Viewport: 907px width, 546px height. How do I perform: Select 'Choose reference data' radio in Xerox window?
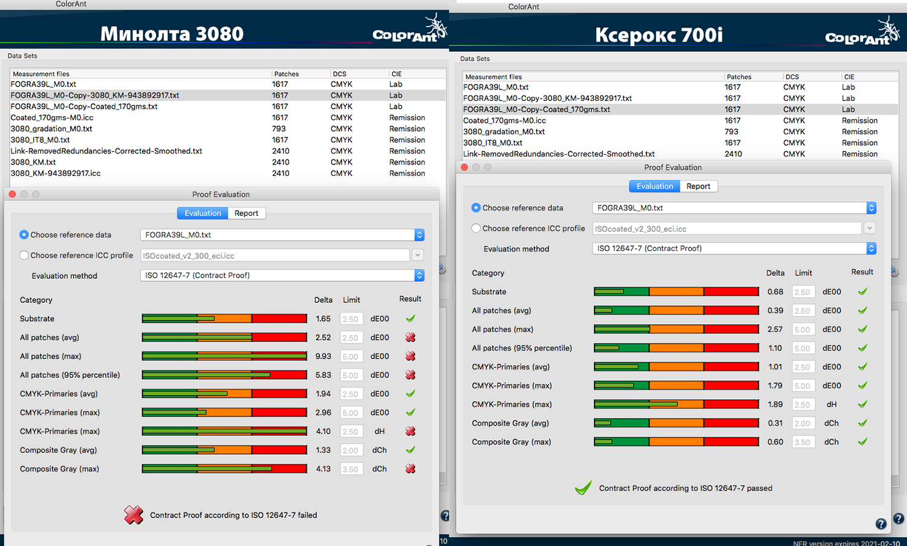tap(476, 207)
